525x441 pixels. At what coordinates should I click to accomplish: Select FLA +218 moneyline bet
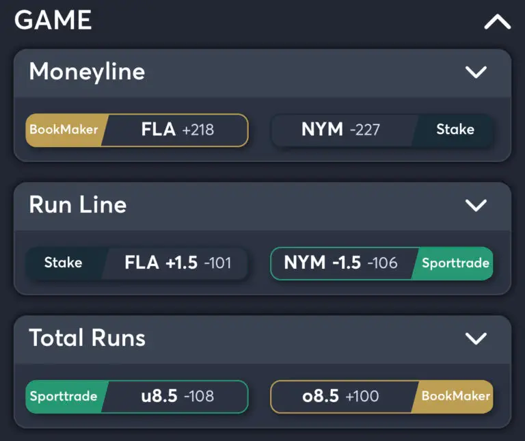pyautogui.click(x=177, y=130)
